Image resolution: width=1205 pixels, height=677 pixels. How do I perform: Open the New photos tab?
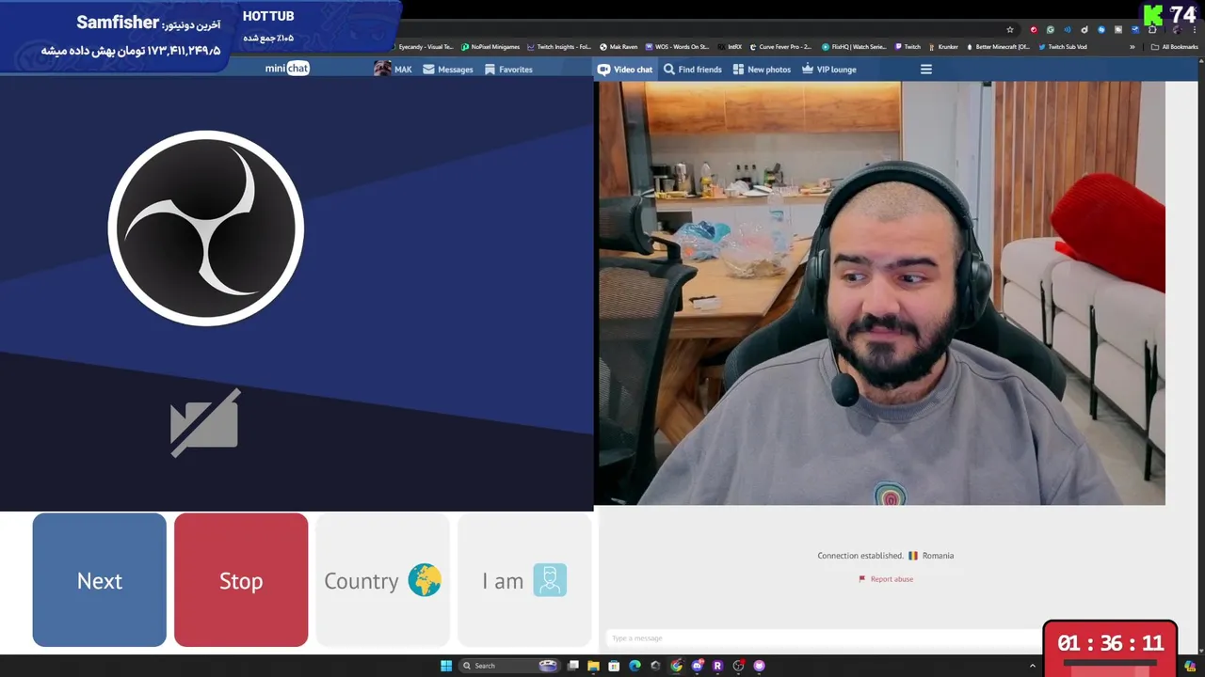tap(762, 70)
